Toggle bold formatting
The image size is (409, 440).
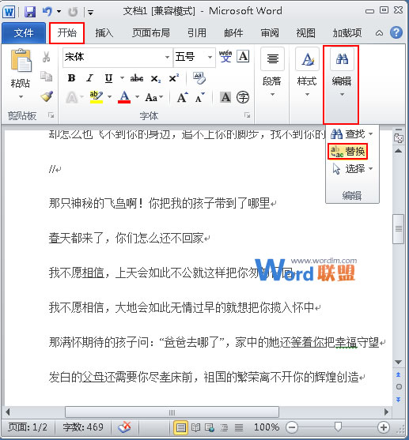click(x=72, y=78)
